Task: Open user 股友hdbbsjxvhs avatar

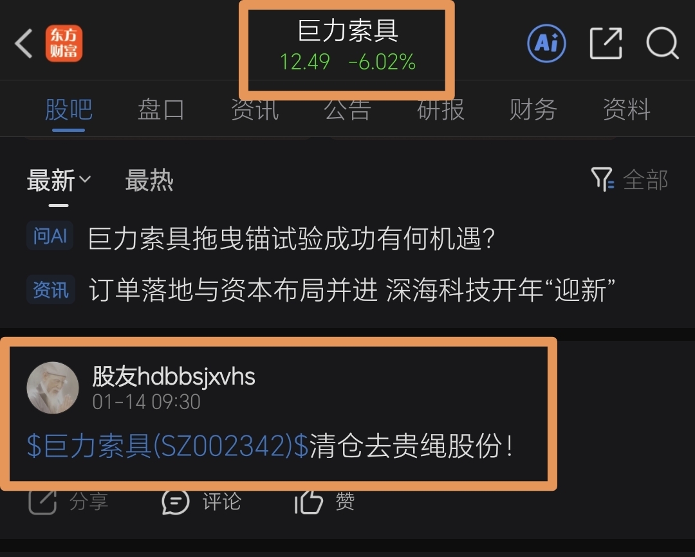Action: tap(53, 388)
